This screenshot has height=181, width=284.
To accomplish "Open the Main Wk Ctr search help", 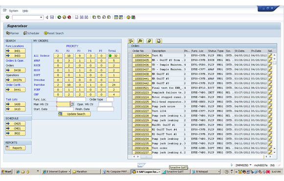I will tap(72, 104).
